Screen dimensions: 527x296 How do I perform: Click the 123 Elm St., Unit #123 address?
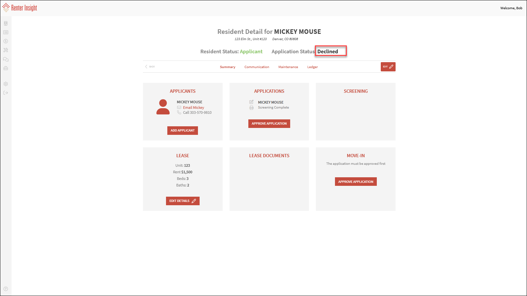[251, 39]
